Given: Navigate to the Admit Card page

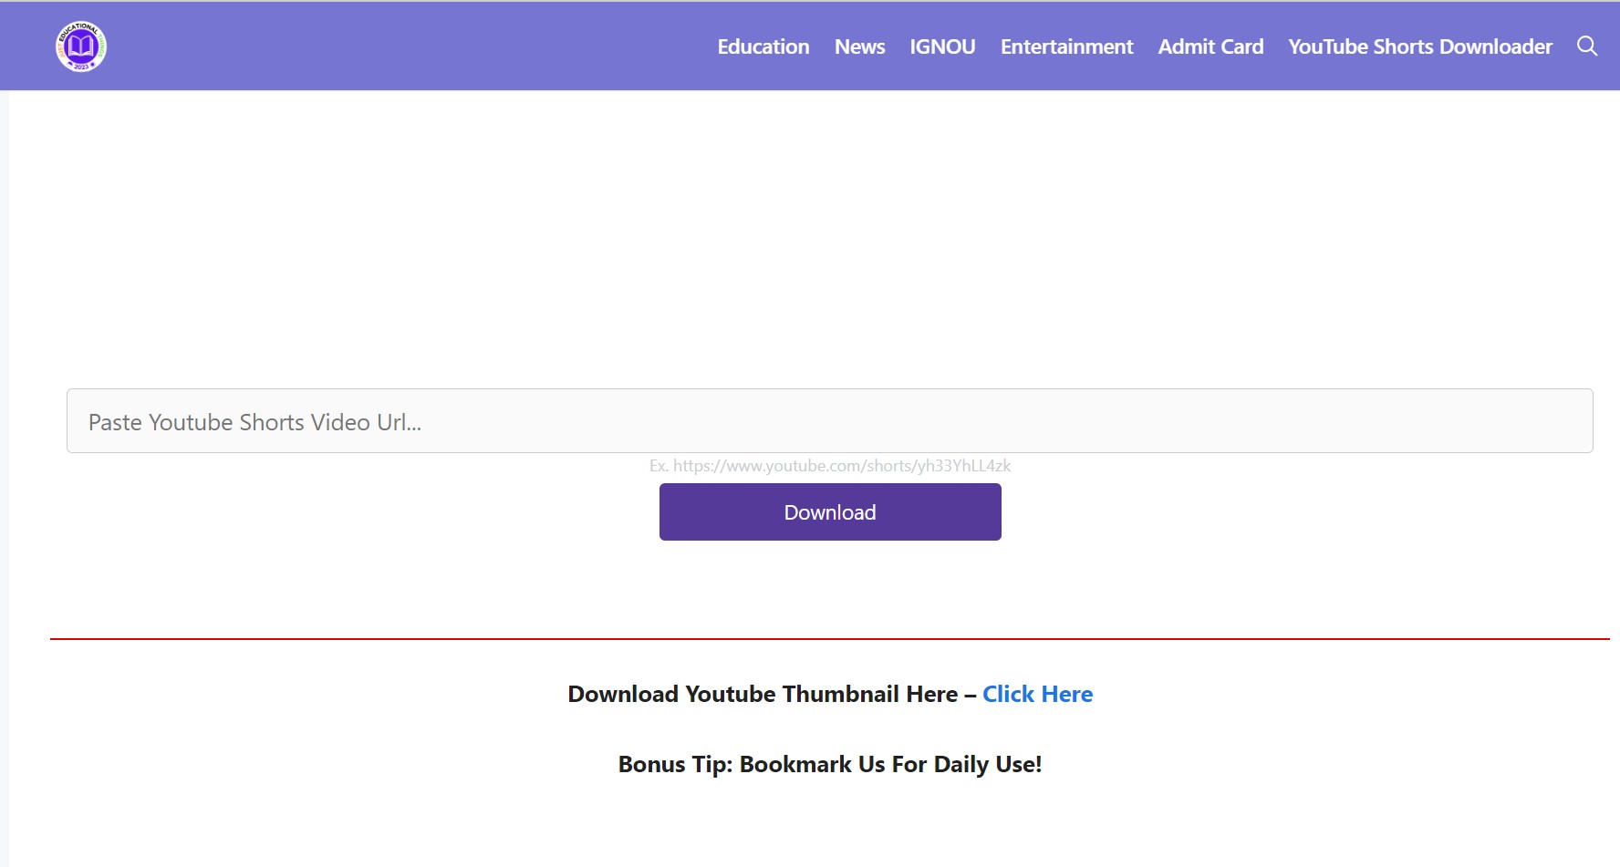Looking at the screenshot, I should (1210, 46).
